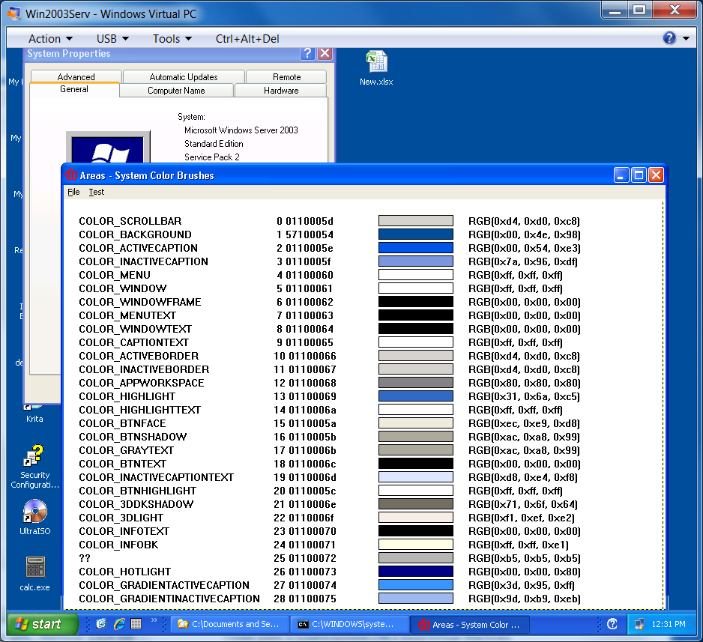Click the COLOR_APPWORKSPACE gray swatch

tap(416, 382)
